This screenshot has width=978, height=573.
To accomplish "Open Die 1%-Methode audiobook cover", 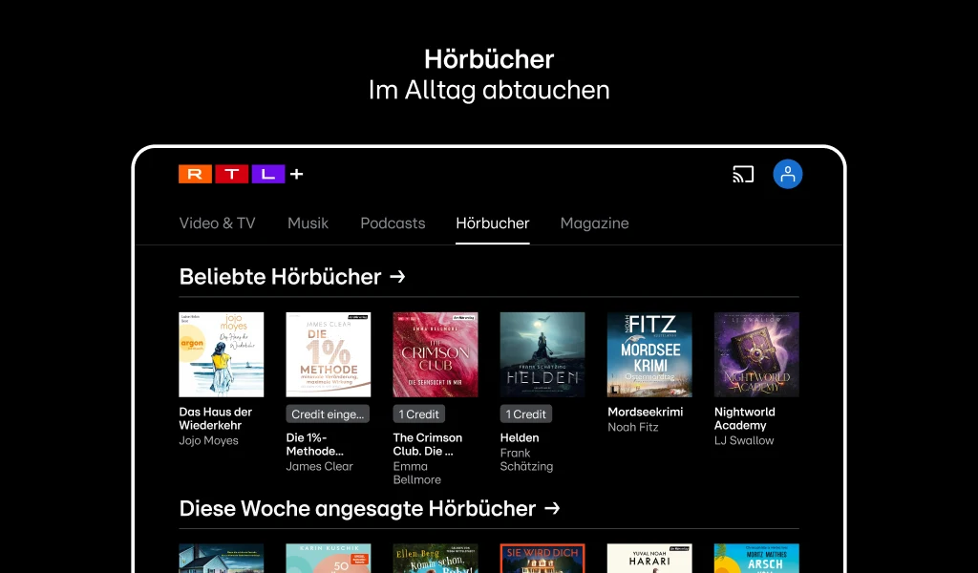I will click(x=329, y=354).
